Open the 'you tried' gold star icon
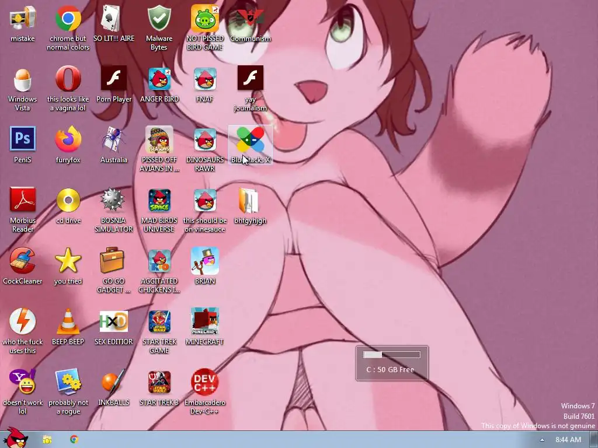Viewport: 598px width, 448px height. (x=68, y=261)
